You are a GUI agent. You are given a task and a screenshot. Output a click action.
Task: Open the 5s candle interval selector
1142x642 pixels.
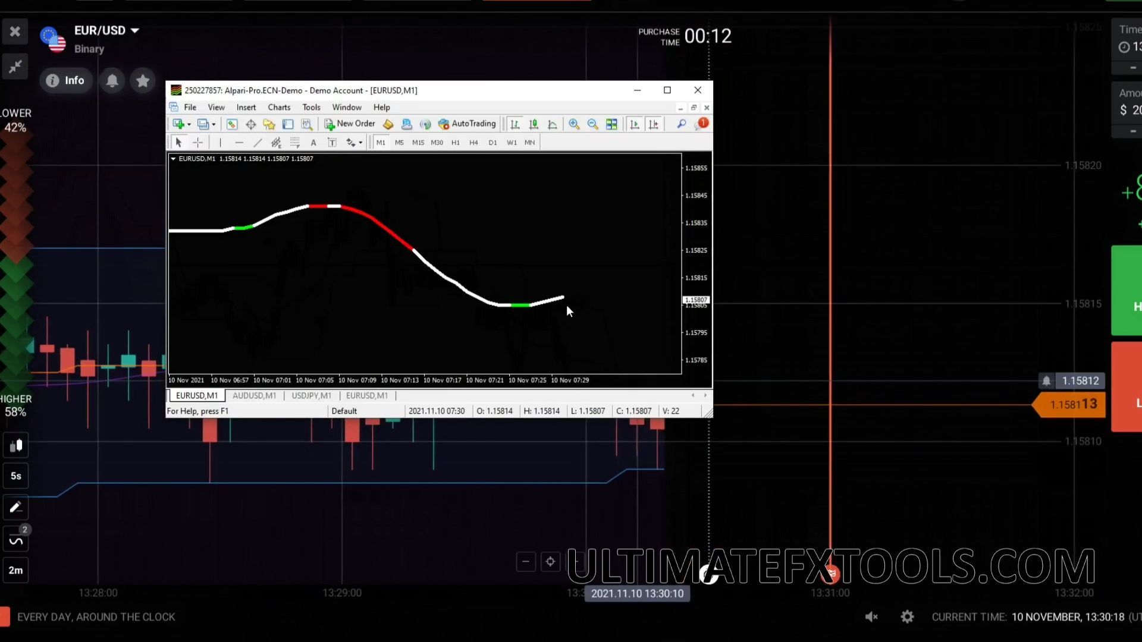(15, 476)
